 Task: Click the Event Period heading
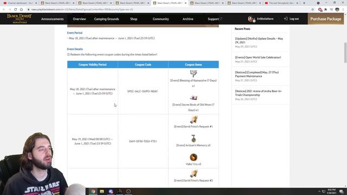pos(75,32)
